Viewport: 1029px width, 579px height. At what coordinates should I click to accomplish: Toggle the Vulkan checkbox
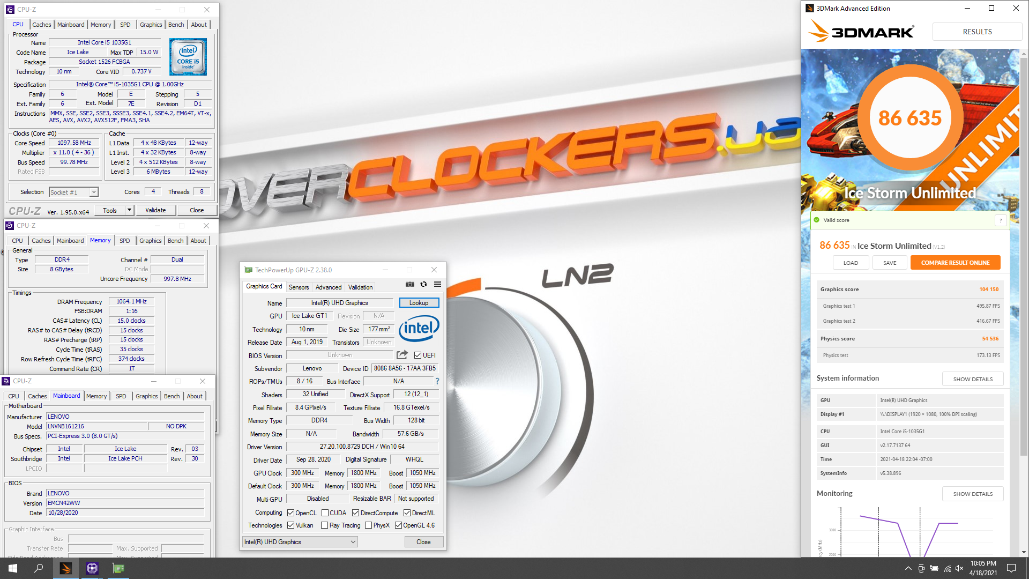point(290,525)
